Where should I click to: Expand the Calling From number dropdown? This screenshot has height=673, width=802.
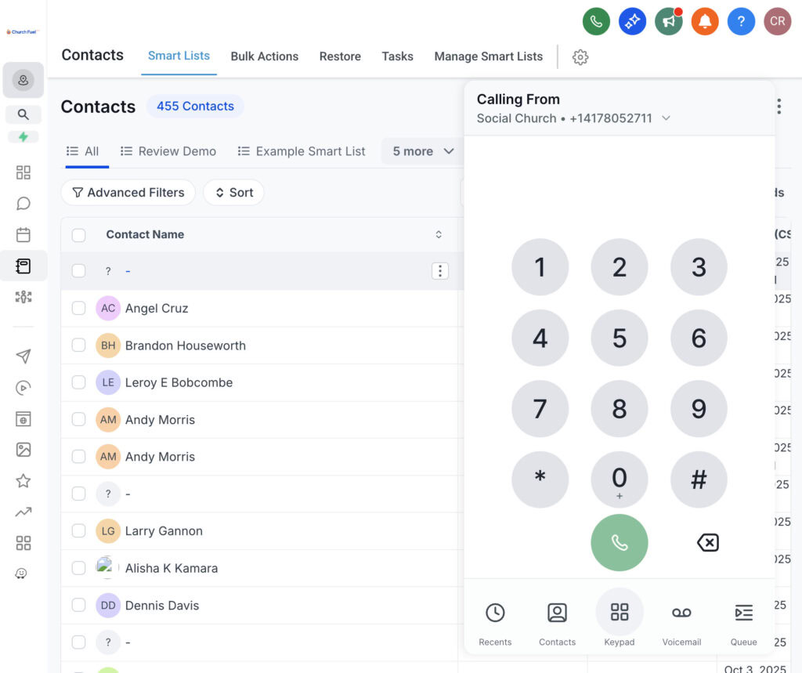coord(666,118)
